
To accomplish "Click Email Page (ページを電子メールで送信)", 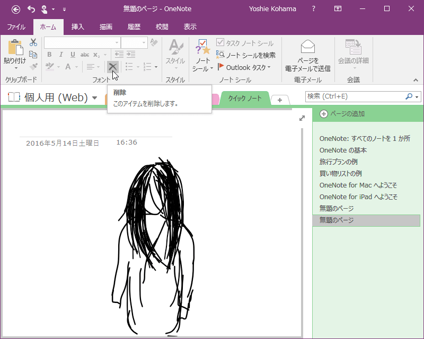I will tap(308, 56).
